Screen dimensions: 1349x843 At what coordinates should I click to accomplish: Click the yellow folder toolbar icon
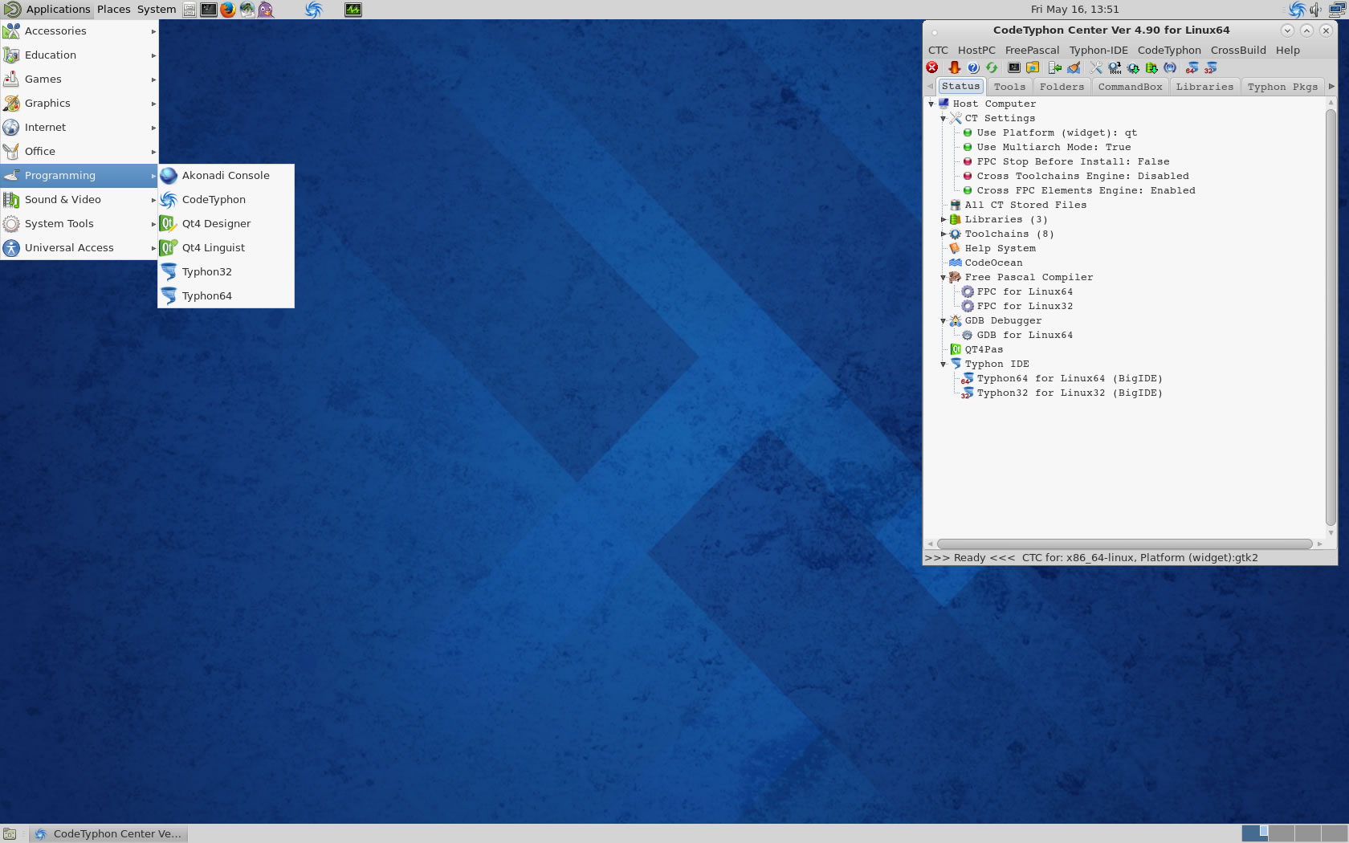(x=1033, y=68)
